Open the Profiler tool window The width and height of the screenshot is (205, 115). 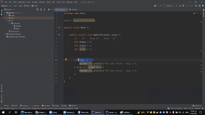[55, 106]
